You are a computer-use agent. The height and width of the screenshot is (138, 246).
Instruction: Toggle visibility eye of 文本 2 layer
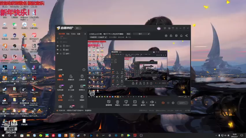pyautogui.click(x=58, y=42)
